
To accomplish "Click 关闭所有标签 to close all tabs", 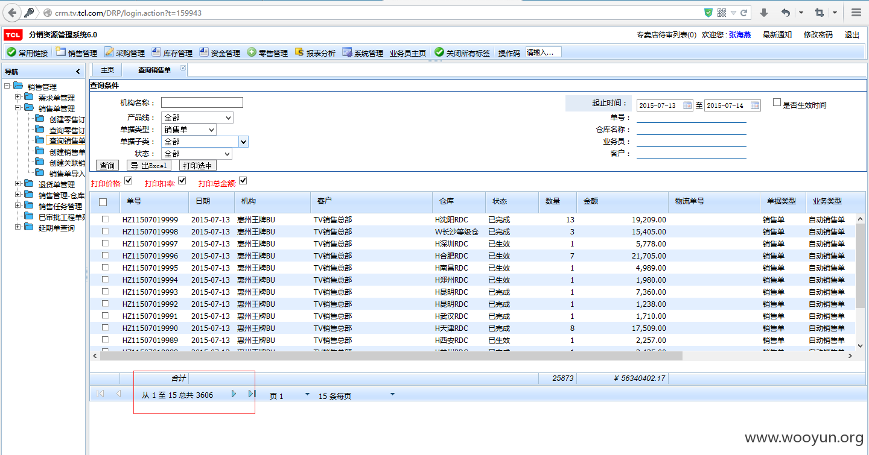I will tap(462, 53).
